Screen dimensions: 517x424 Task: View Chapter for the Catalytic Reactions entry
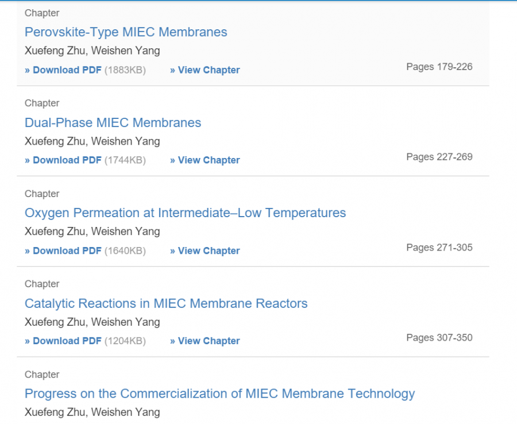(205, 341)
